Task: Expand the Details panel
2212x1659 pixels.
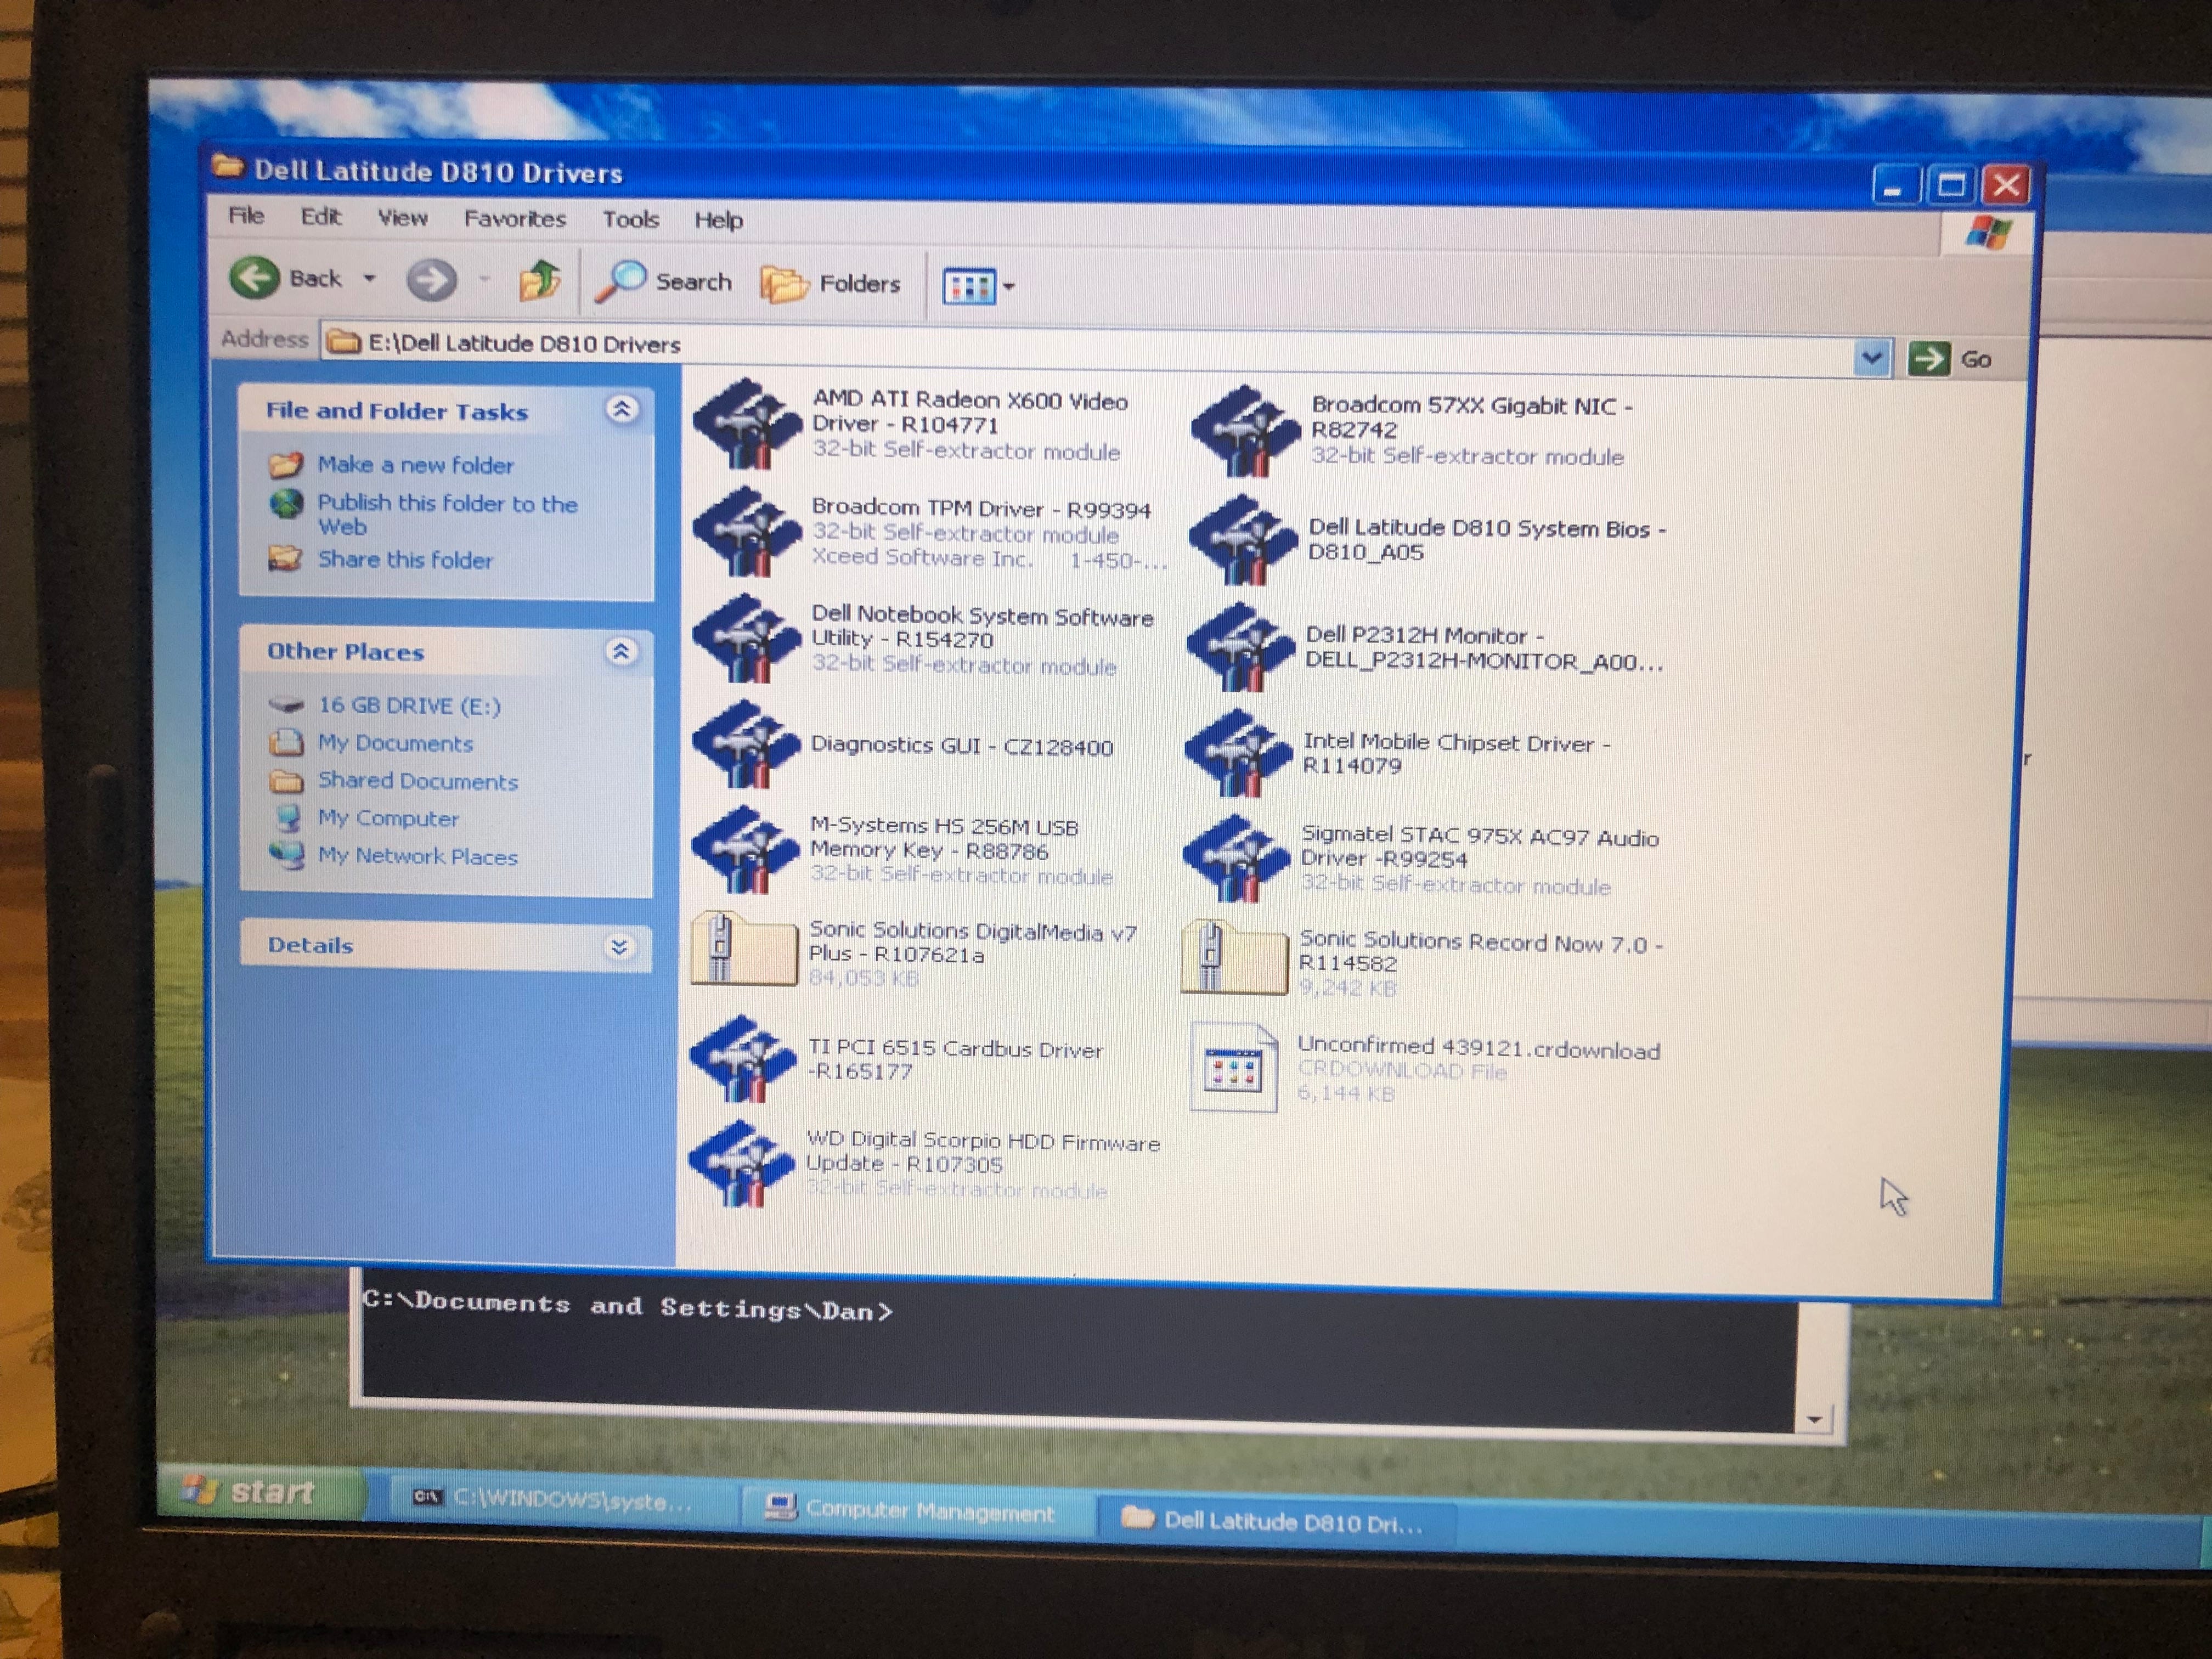Action: 619,946
